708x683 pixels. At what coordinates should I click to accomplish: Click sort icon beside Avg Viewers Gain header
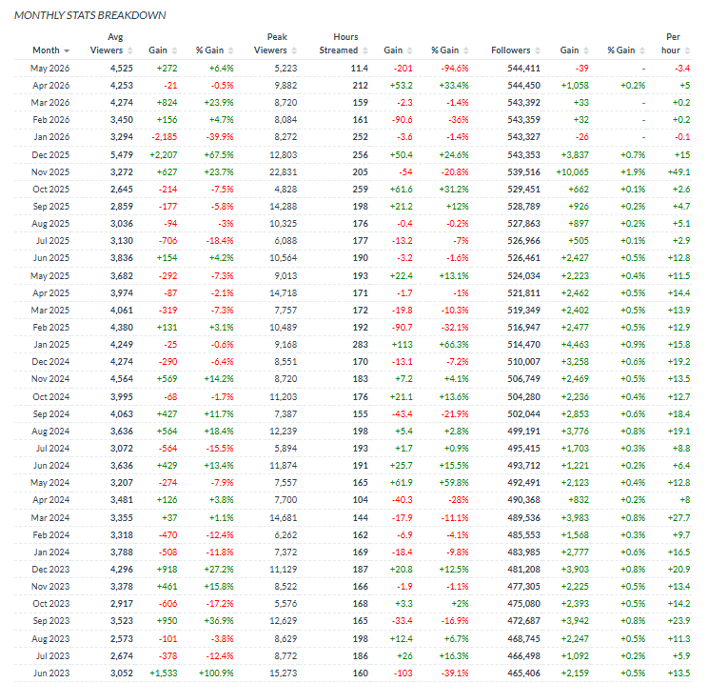[175, 50]
